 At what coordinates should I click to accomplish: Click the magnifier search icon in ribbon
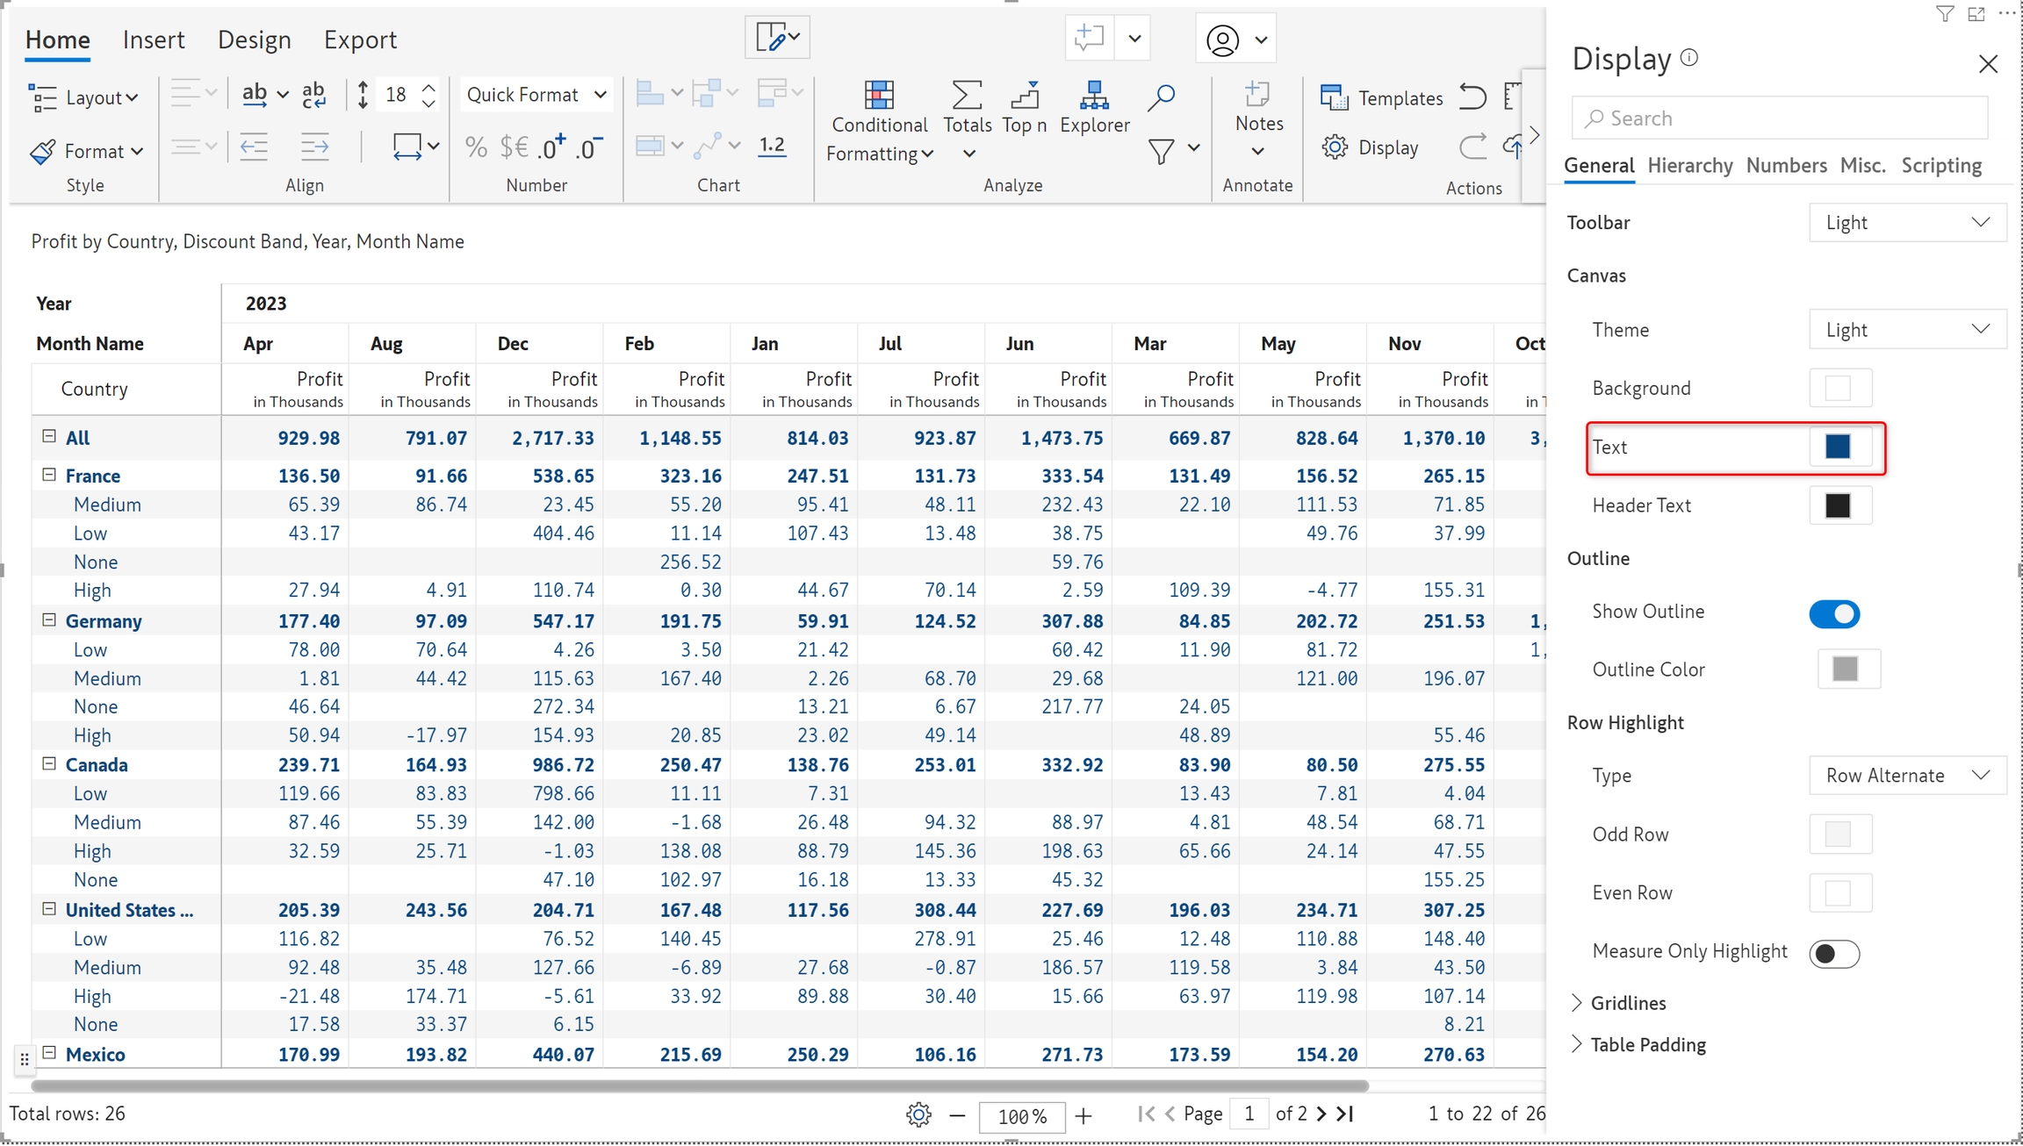coord(1161,97)
